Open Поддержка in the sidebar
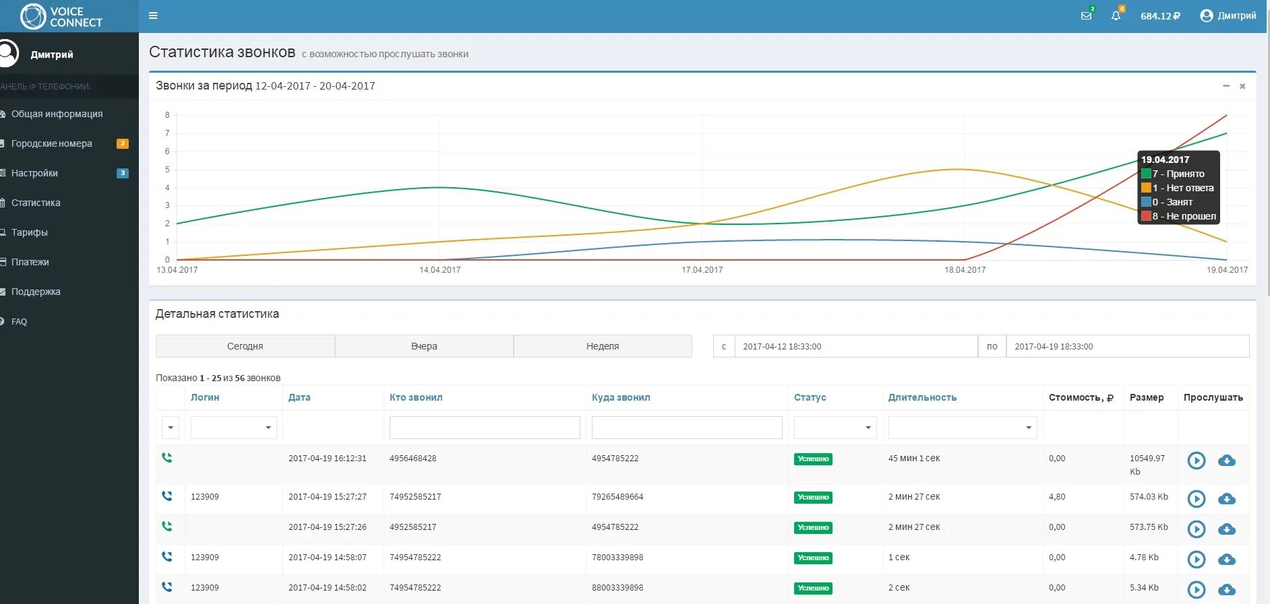1270x604 pixels. coord(36,292)
